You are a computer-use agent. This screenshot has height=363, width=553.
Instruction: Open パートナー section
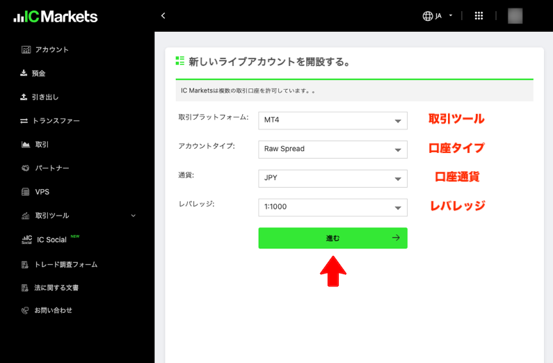click(x=52, y=168)
